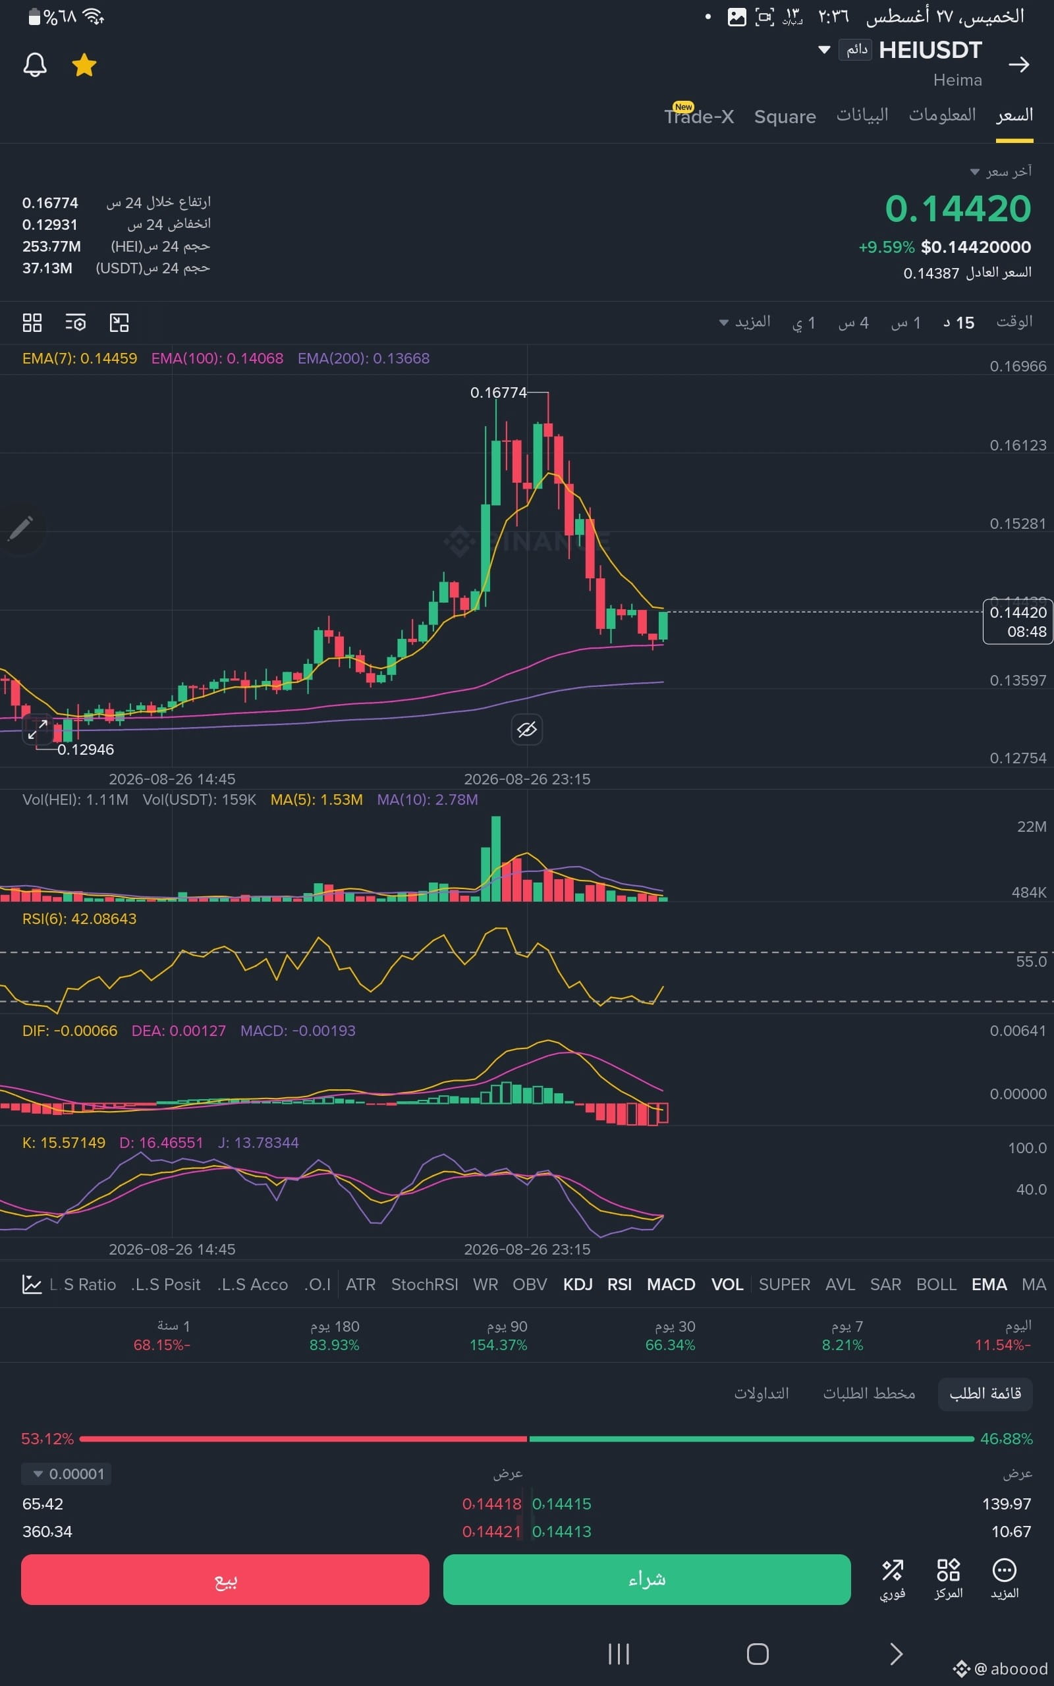Expand the آخر سعر price type dropdown
This screenshot has height=1686, width=1054.
click(1001, 171)
